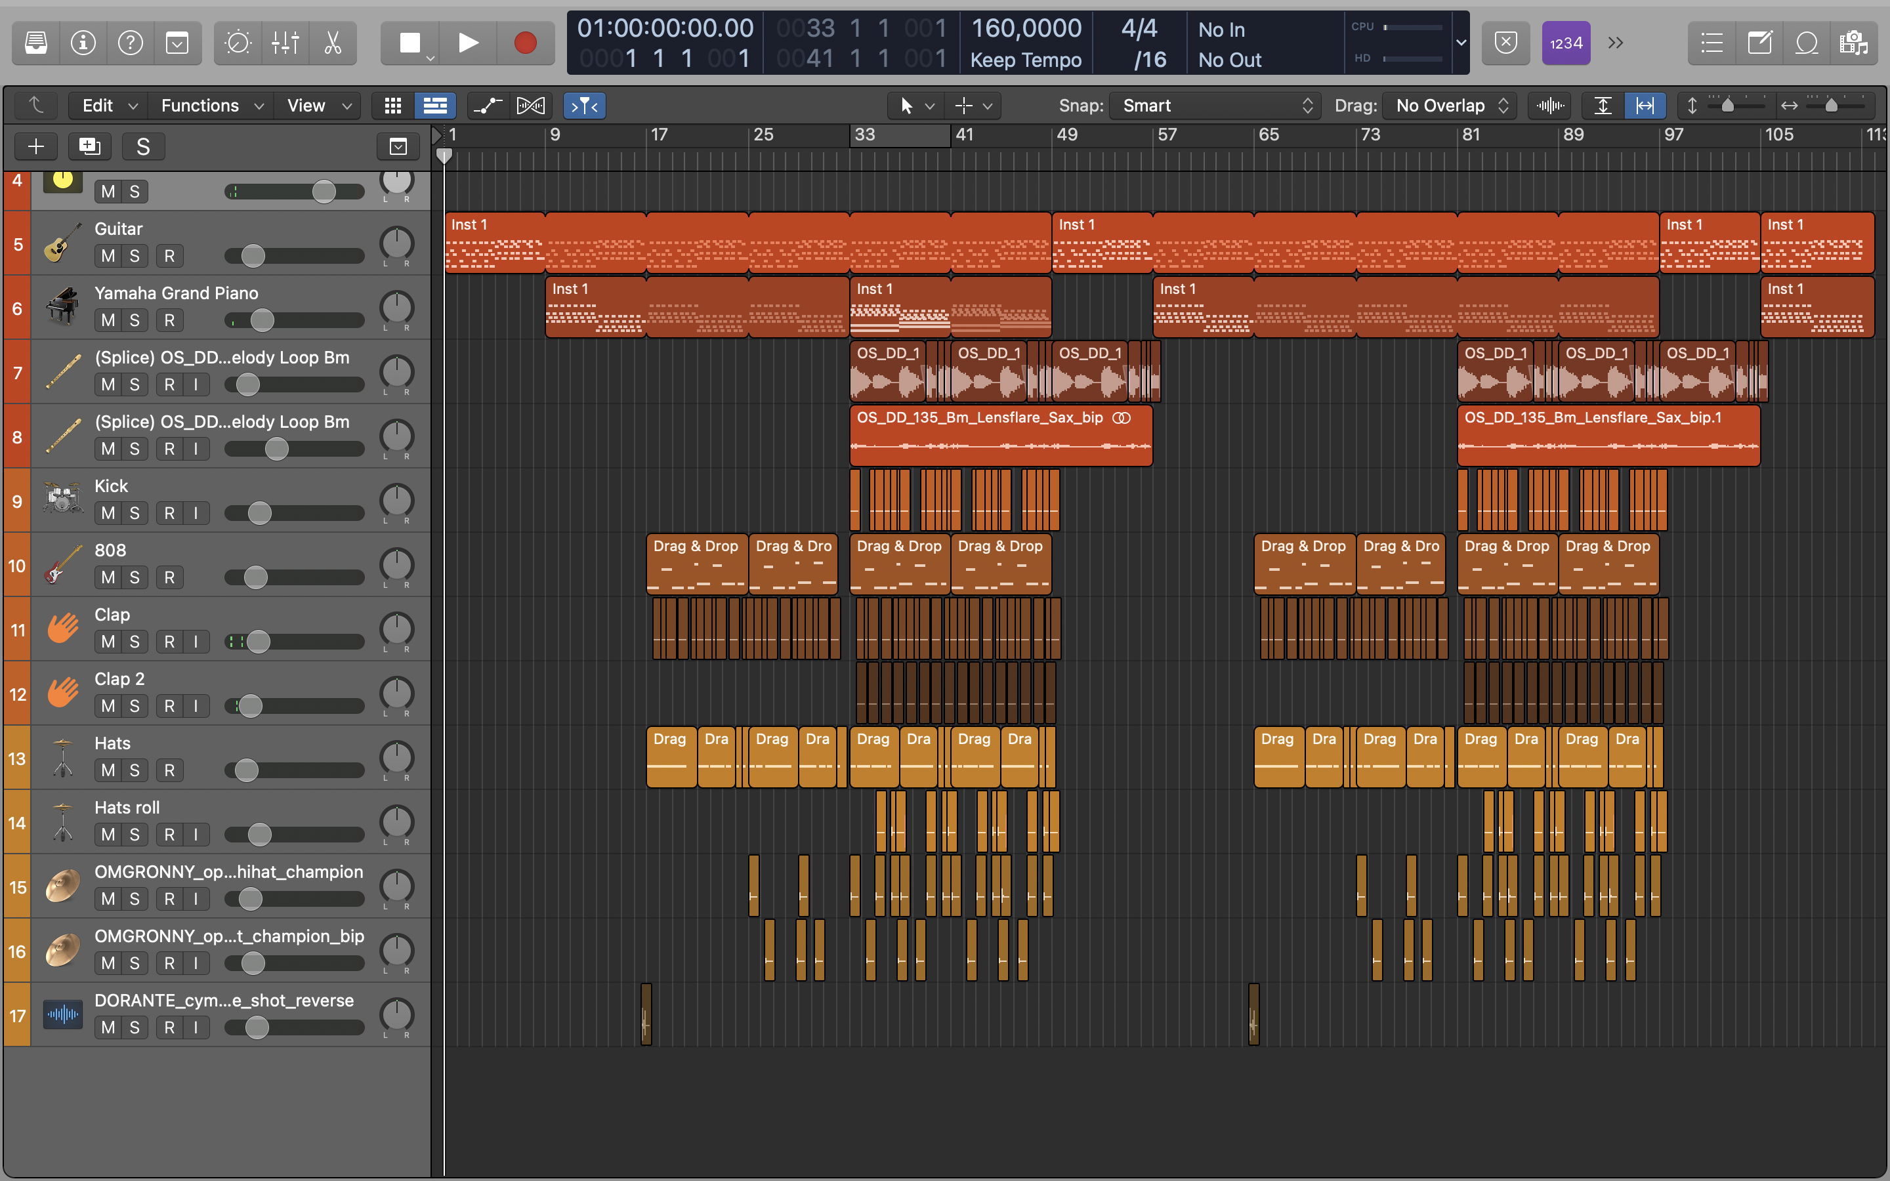Stop playback with Stop button
The width and height of the screenshot is (1890, 1181).
[409, 43]
